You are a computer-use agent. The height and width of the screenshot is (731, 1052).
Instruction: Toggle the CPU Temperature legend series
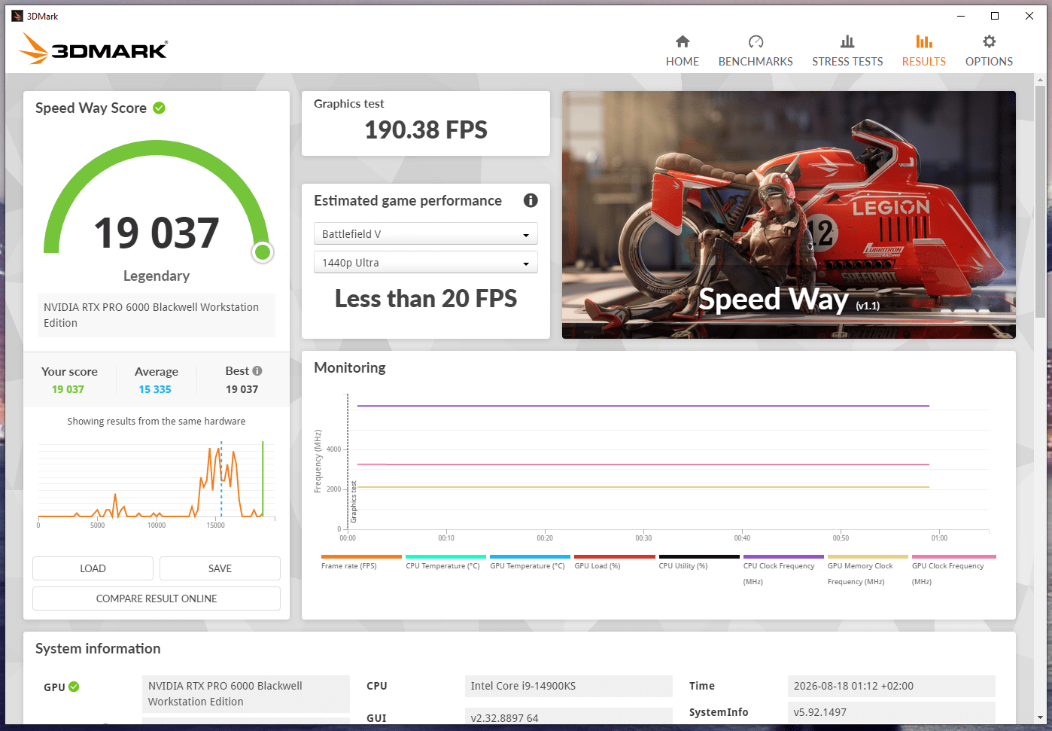(445, 562)
